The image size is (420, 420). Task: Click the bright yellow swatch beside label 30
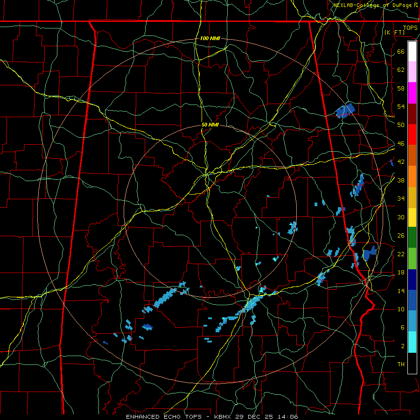[x=412, y=217]
